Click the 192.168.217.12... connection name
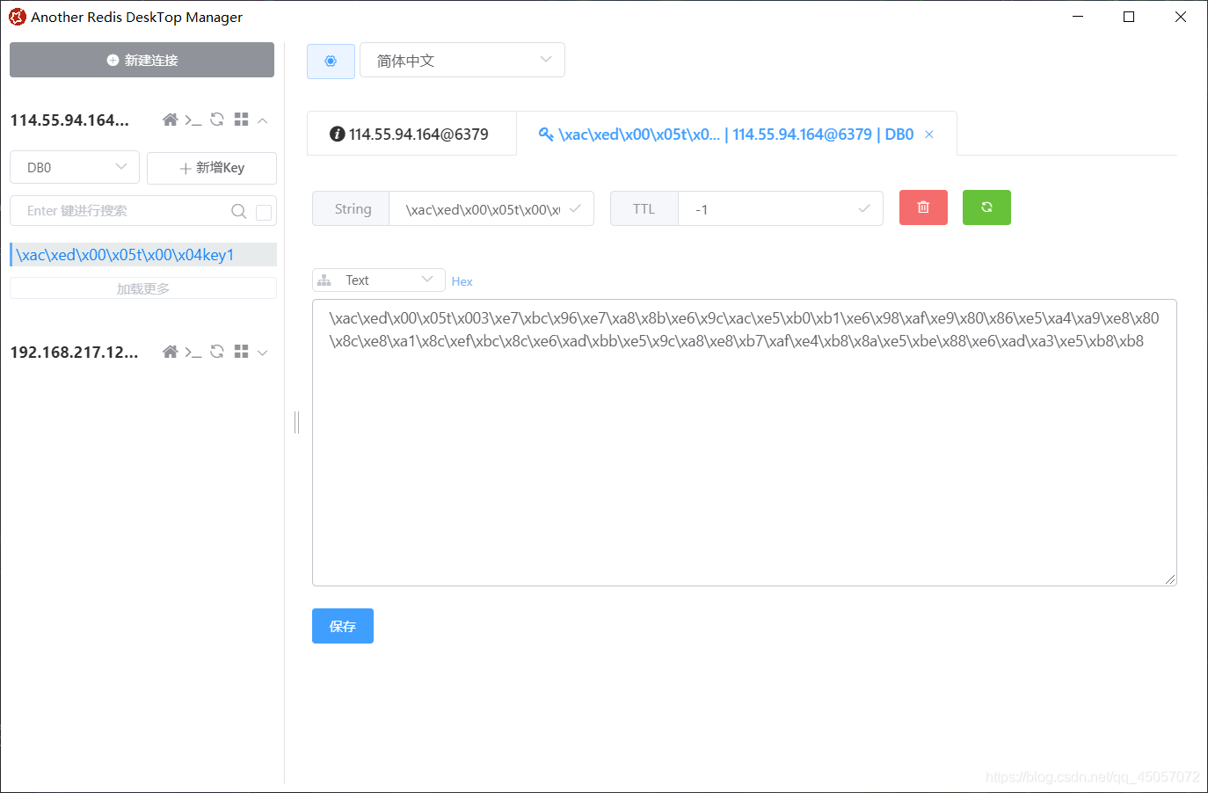Screen dimensions: 1208x793 (x=74, y=353)
